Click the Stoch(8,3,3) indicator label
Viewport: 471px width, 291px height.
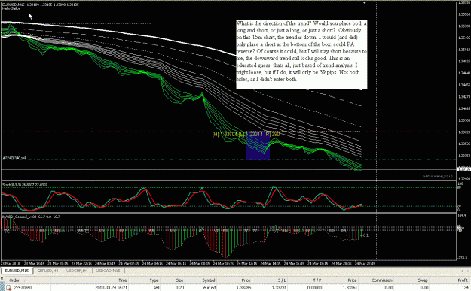25,185
